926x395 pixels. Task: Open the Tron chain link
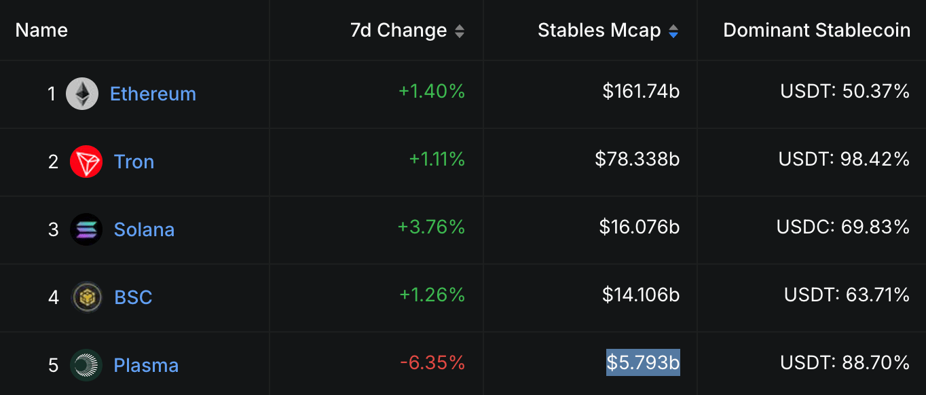coord(134,162)
